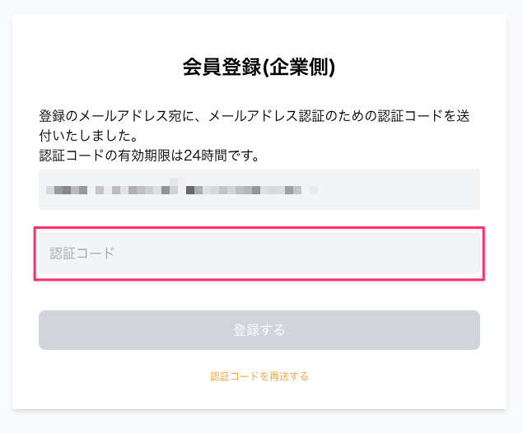Select the blurred email address field
The image size is (523, 433).
click(259, 189)
